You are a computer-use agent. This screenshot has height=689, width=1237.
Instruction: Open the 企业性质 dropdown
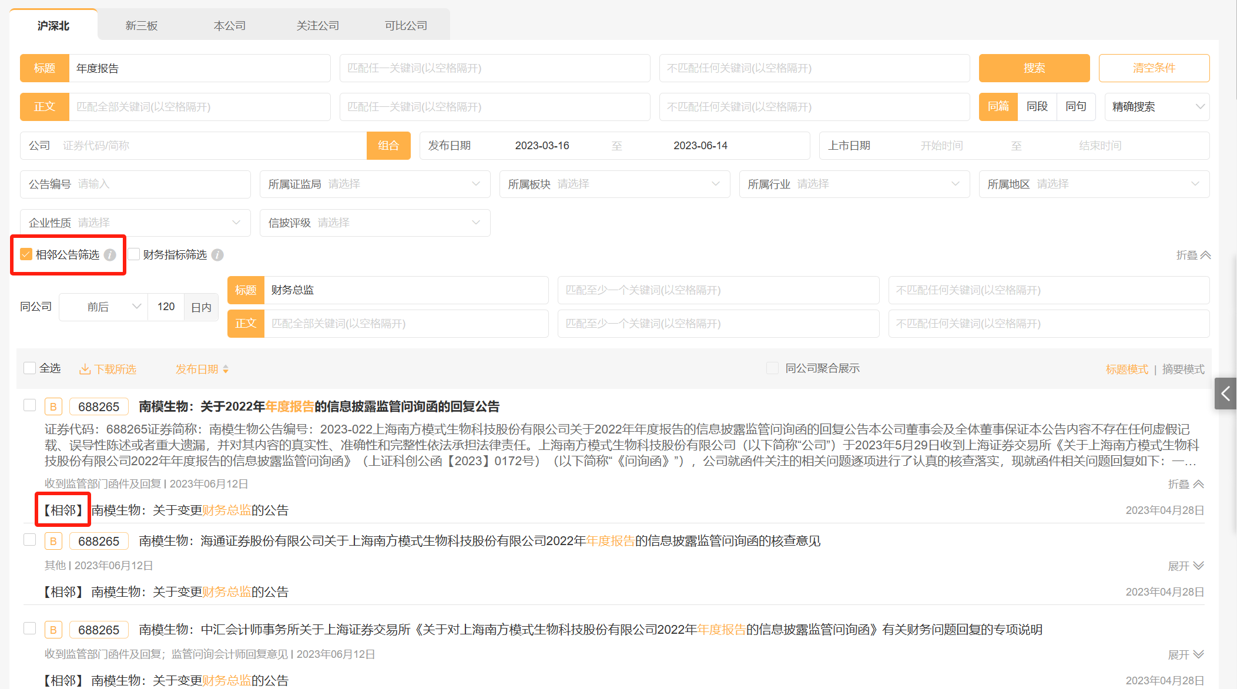135,223
